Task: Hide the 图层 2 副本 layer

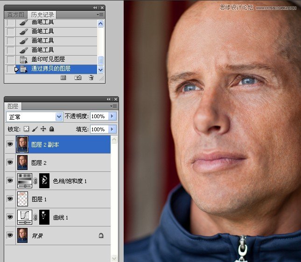Action: point(10,144)
